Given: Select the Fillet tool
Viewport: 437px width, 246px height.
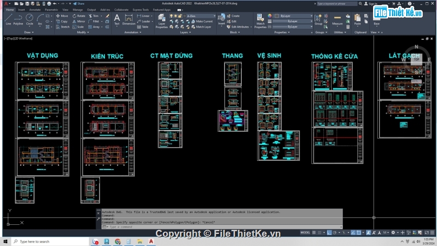Looking at the screenshot, I should [x=94, y=21].
